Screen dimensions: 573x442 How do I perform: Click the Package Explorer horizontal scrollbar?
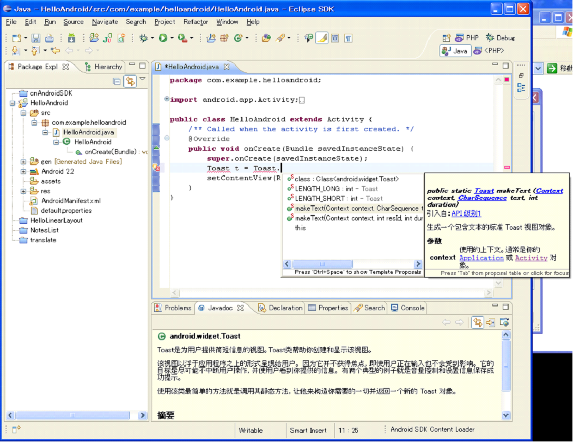[x=74, y=415]
